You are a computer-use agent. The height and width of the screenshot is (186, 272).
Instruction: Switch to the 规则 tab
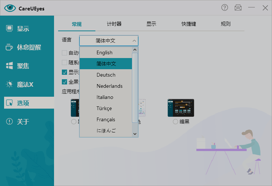click(x=226, y=24)
